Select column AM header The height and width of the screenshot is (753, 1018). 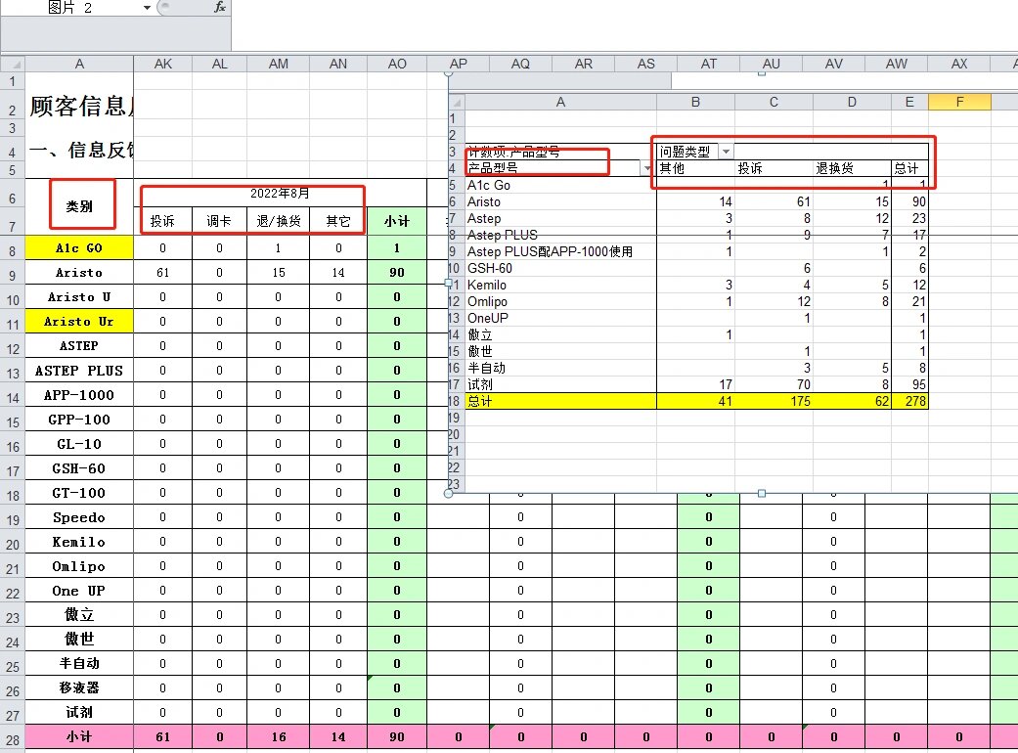279,64
